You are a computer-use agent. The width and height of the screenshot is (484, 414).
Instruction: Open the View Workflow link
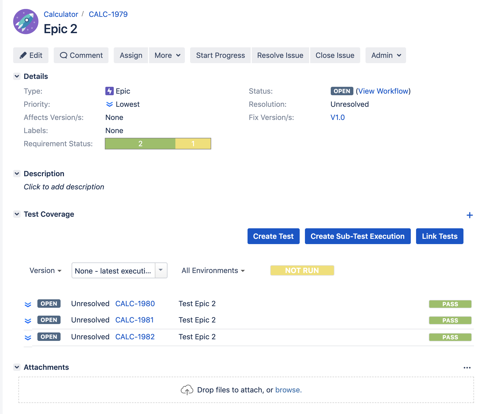point(384,91)
